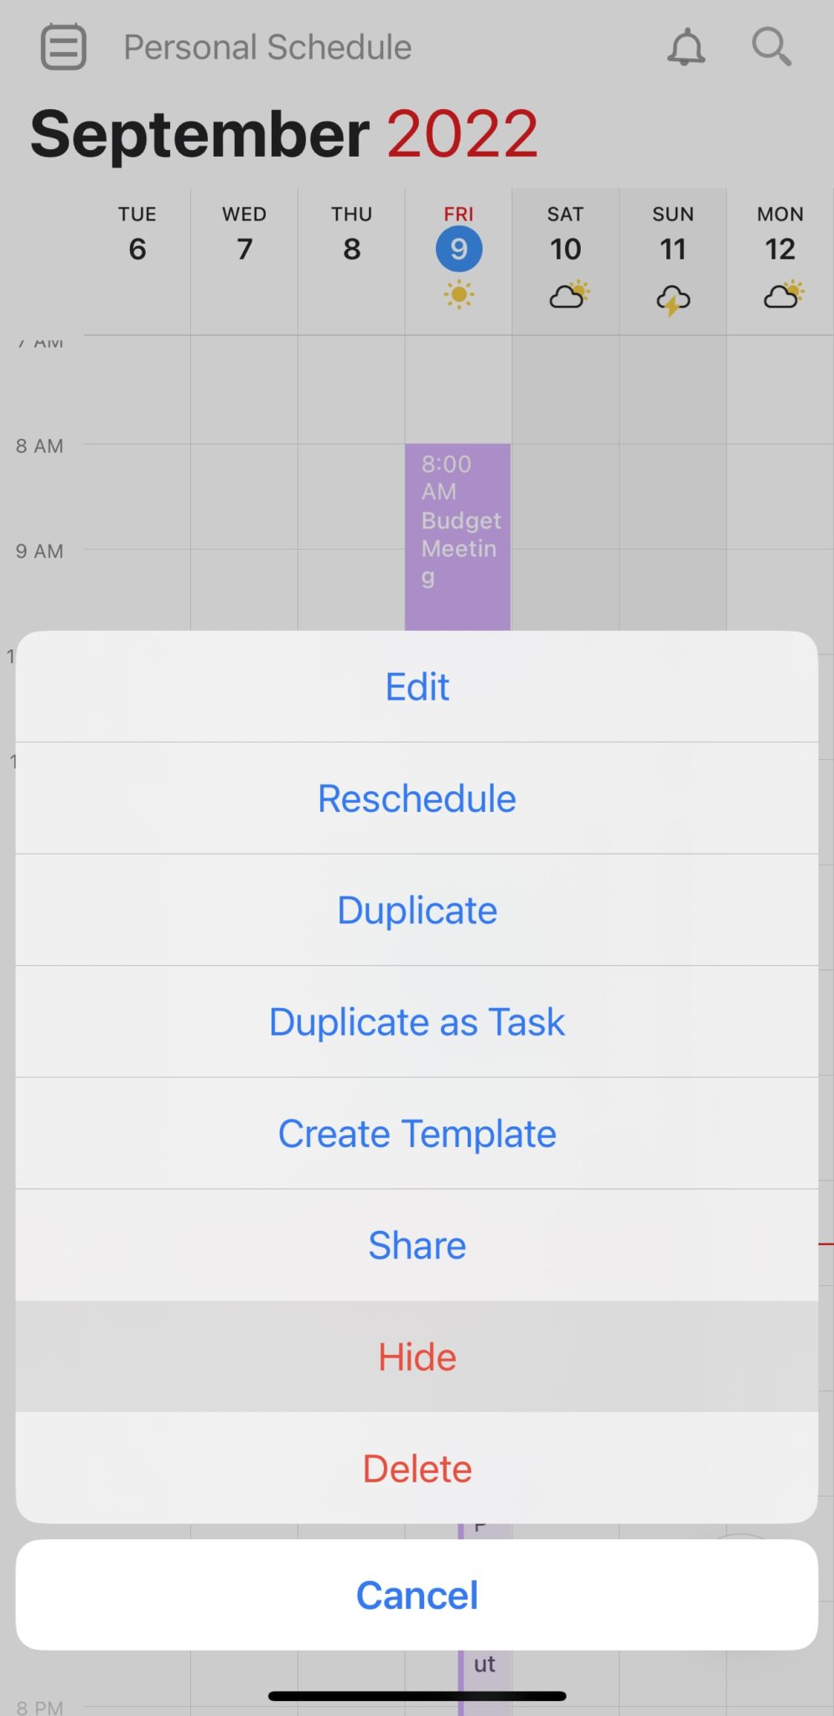The height and width of the screenshot is (1716, 834).
Task: Cancel the action sheet
Action: (417, 1595)
